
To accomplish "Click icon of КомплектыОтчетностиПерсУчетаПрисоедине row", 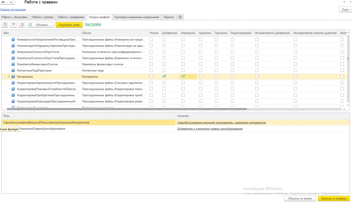I will point(13,58).
